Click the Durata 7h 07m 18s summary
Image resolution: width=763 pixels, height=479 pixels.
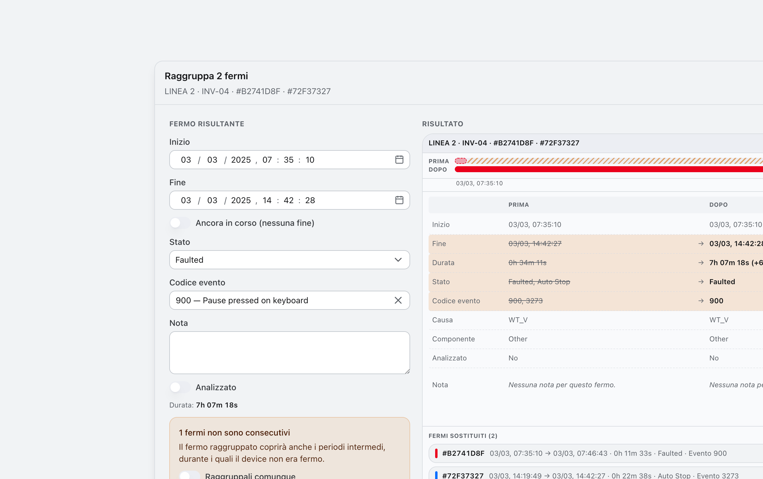tap(204, 405)
